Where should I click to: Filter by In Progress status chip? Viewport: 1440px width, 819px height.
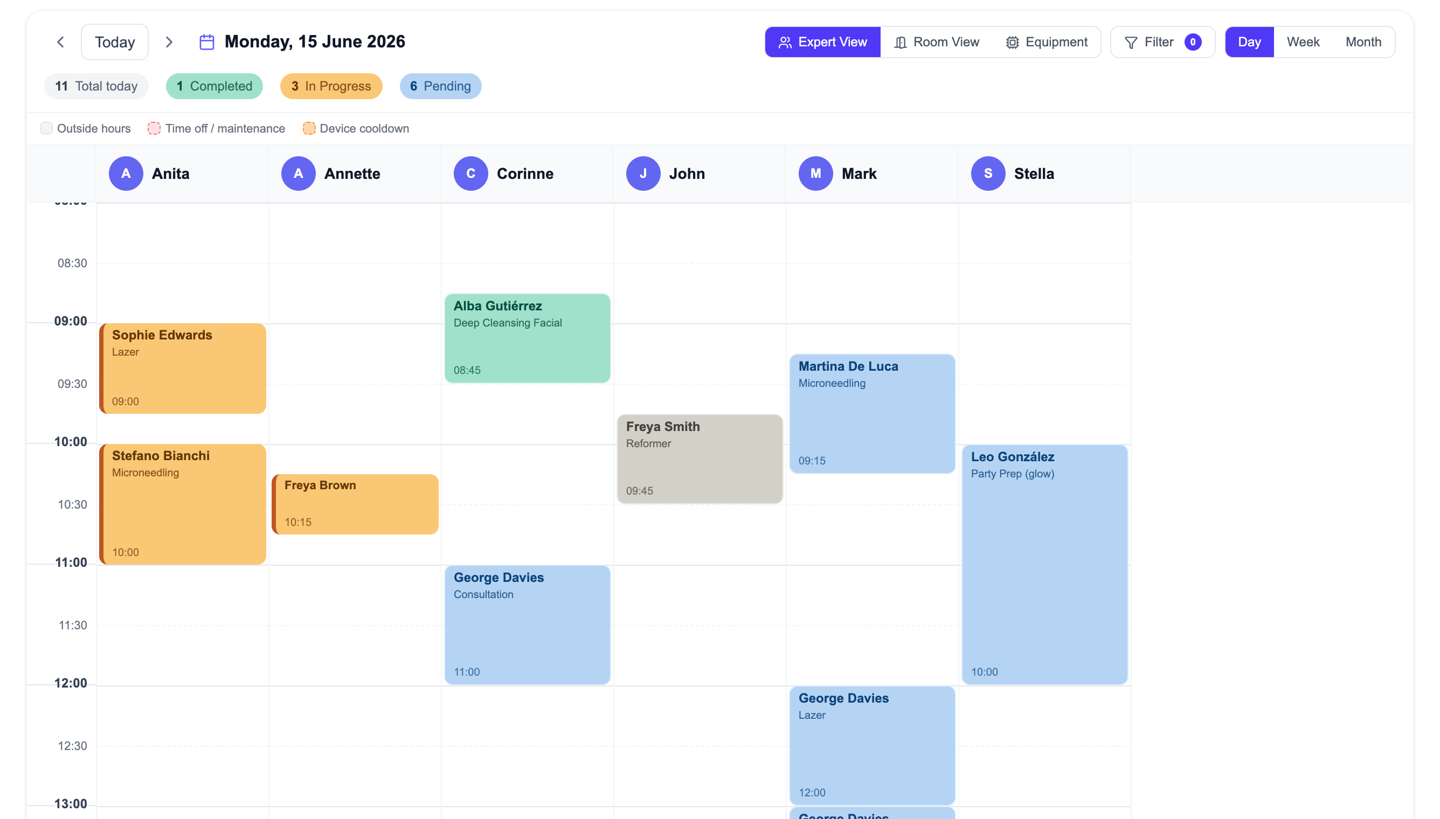[331, 86]
